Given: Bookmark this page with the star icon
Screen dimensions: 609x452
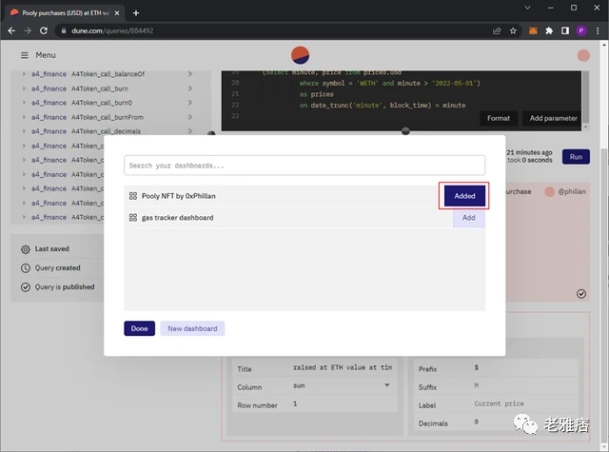Looking at the screenshot, I should tap(514, 30).
